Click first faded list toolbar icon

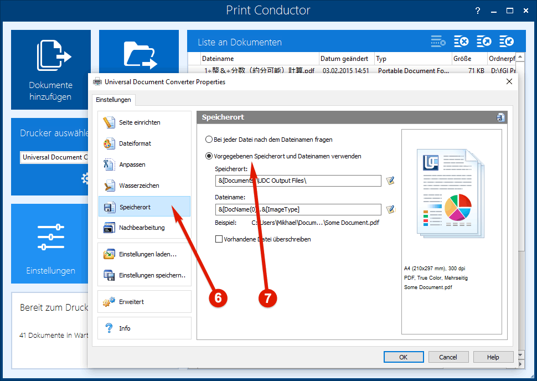(438, 42)
